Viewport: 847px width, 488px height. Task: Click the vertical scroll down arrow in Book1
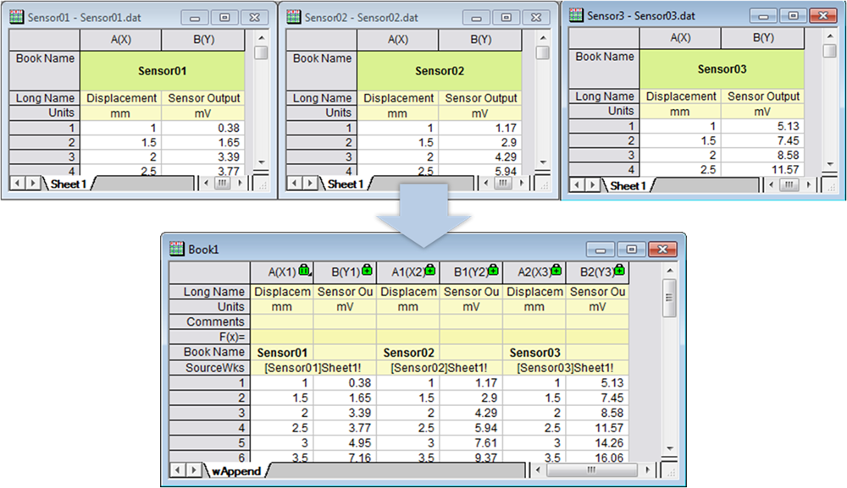(670, 448)
